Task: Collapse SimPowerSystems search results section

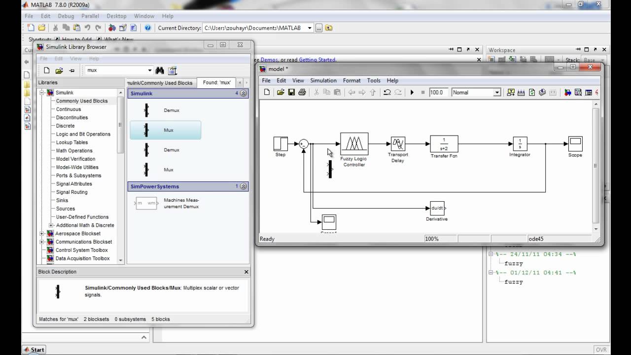Action: [x=243, y=186]
